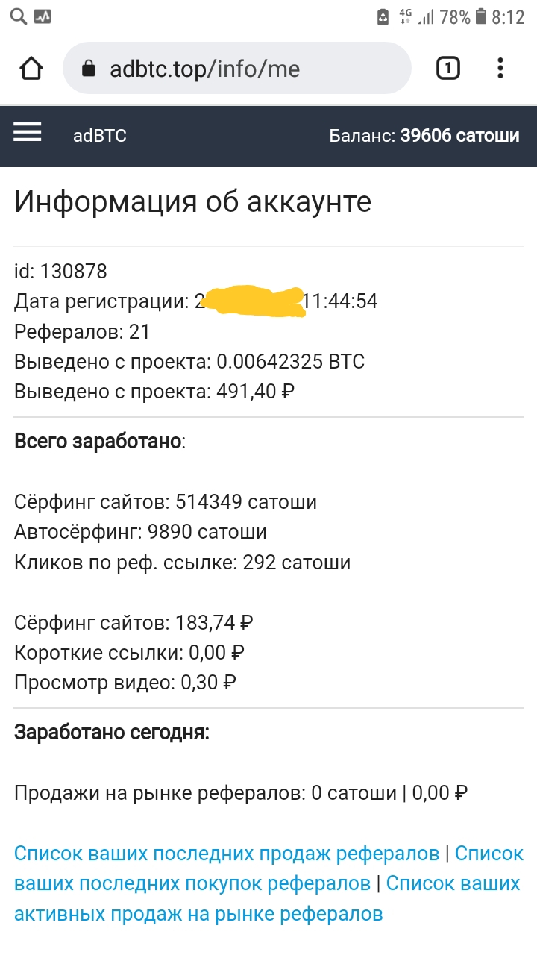Tap the activity monitor status bar icon
537x955 pixels.
[x=43, y=15]
